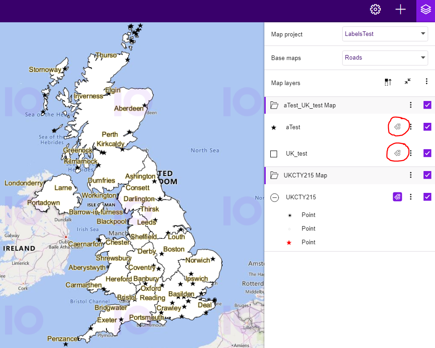Select the UK_test layer name
Image resolution: width=435 pixels, height=348 pixels.
pos(297,154)
